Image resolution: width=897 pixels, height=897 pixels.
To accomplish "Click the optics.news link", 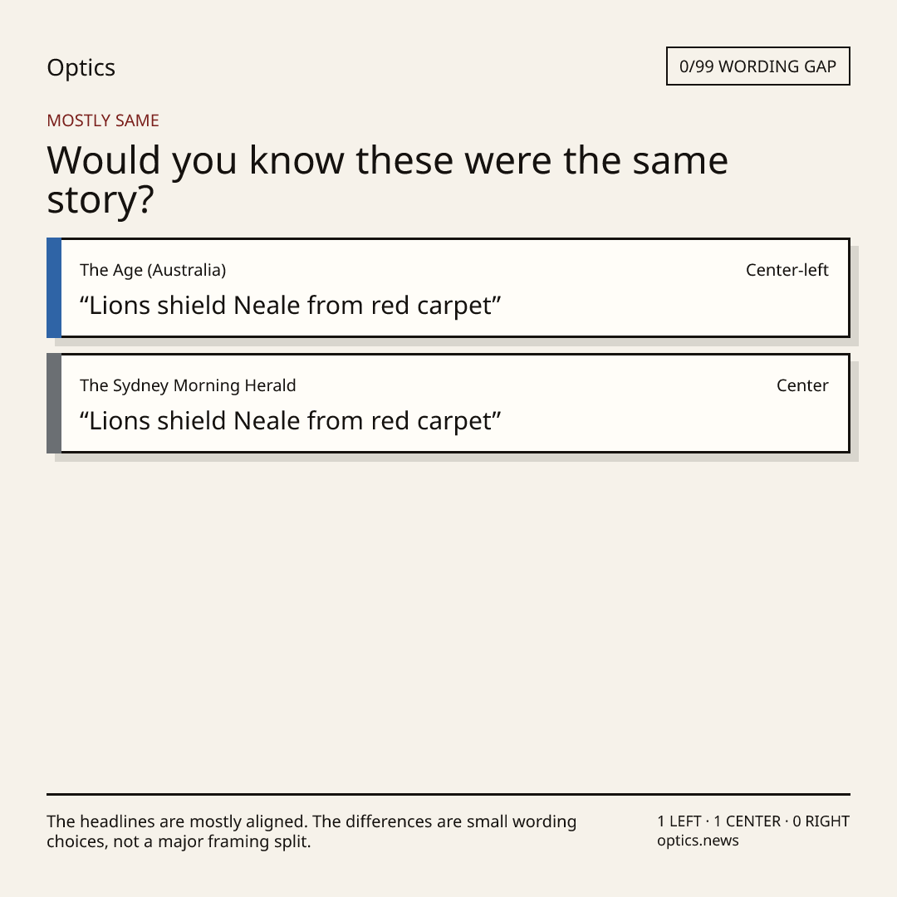I will [x=698, y=841].
